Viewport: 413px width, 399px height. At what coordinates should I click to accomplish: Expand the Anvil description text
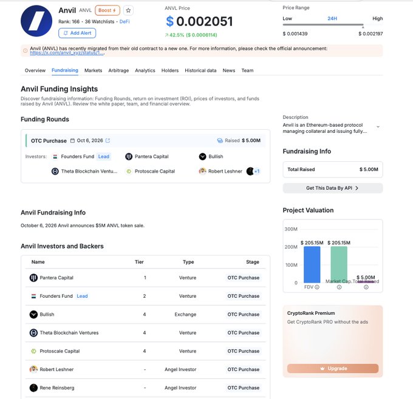[378, 127]
